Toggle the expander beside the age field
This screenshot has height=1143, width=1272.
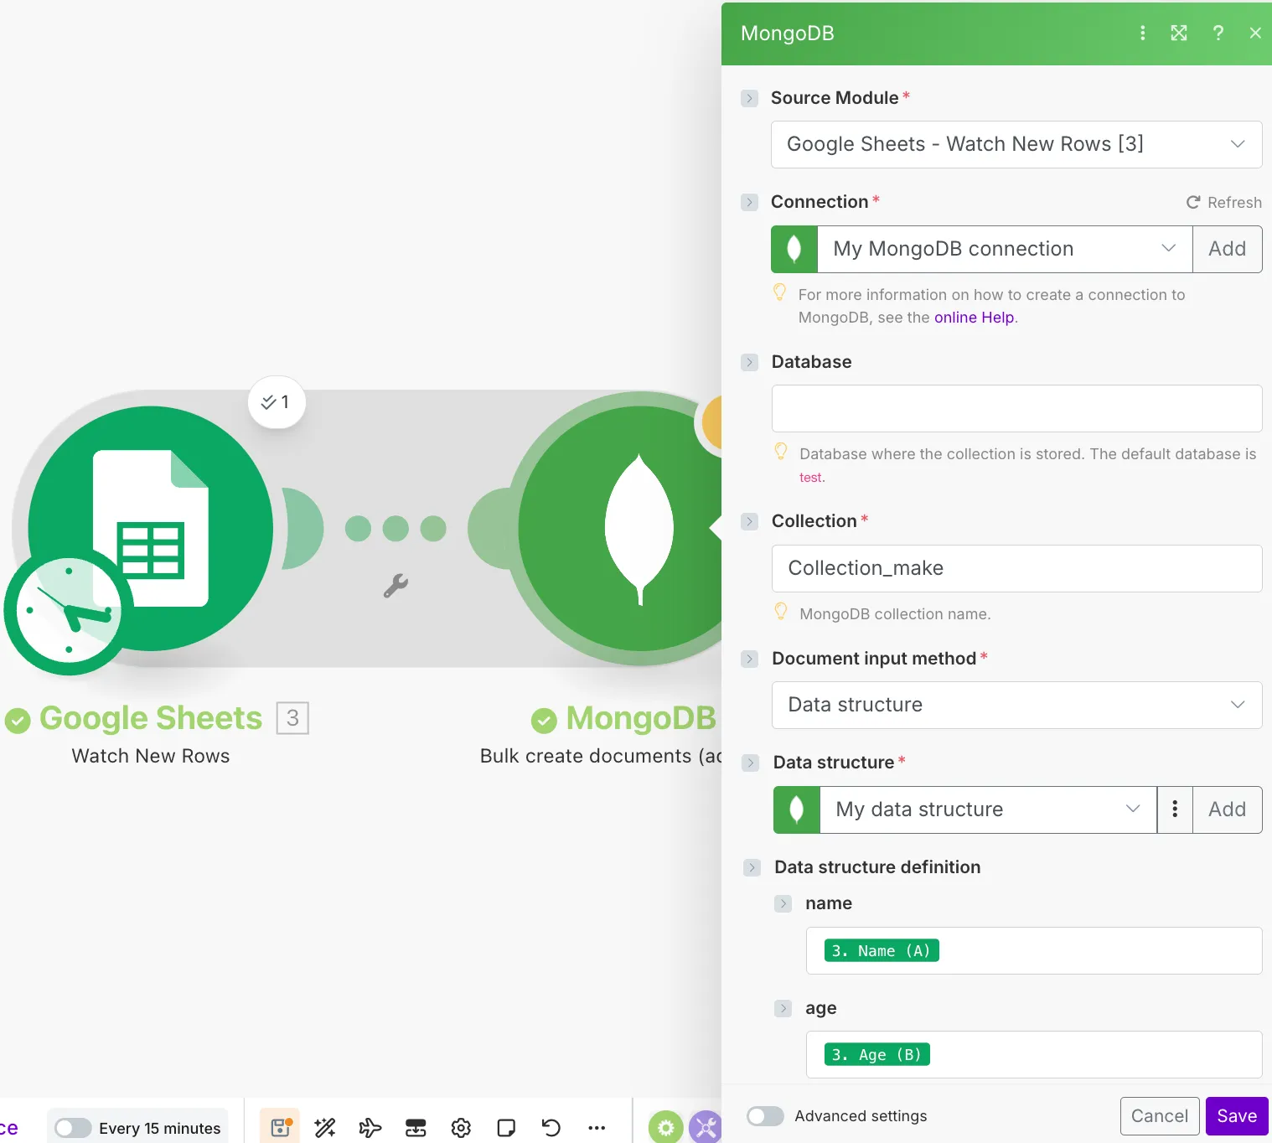click(783, 1008)
